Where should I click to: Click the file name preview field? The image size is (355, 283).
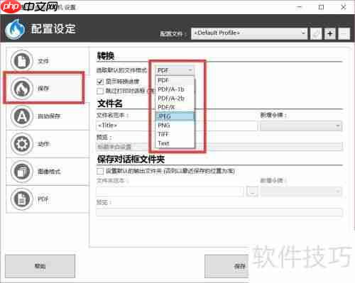(x=219, y=147)
